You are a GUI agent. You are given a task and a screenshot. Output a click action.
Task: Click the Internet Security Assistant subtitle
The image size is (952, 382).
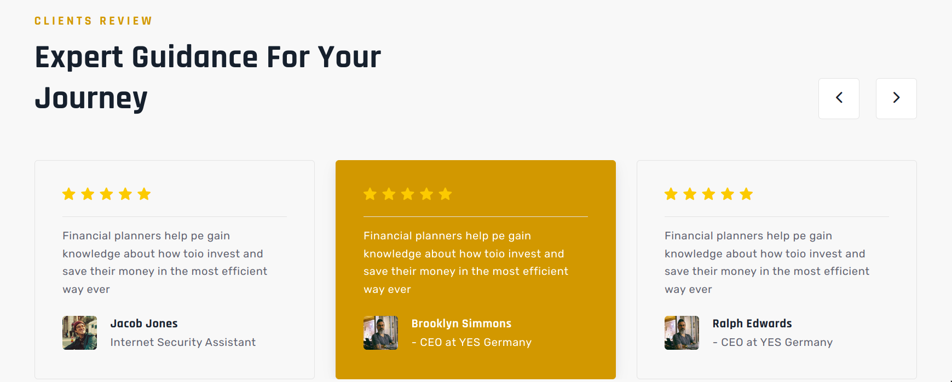coord(183,342)
